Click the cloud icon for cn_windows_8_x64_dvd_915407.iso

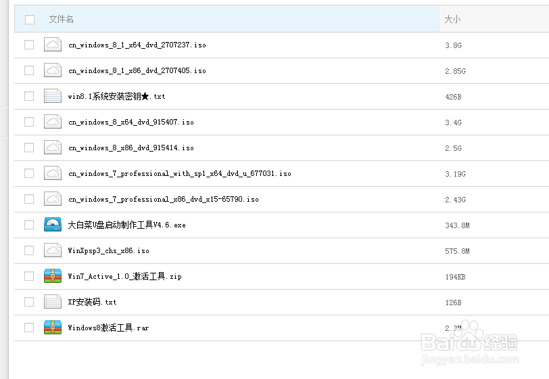coord(53,122)
